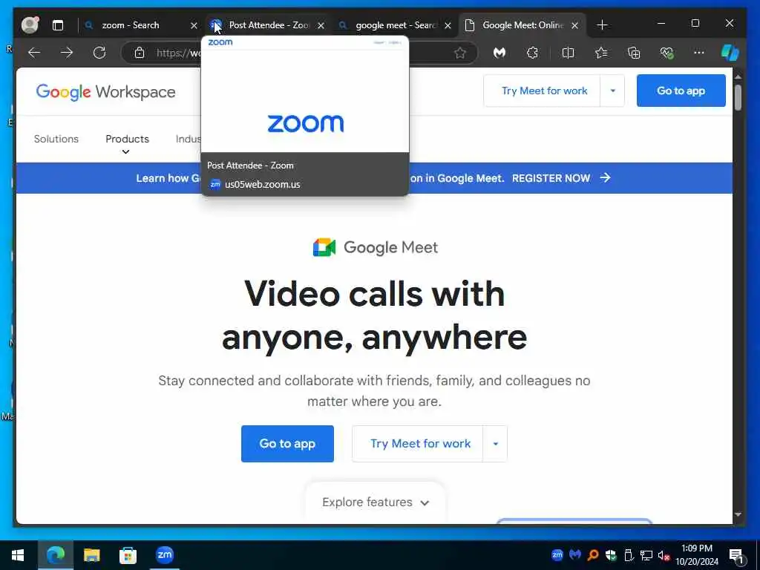760x570 pixels.
Task: Click the muted volume tray icon
Action: [x=664, y=555]
